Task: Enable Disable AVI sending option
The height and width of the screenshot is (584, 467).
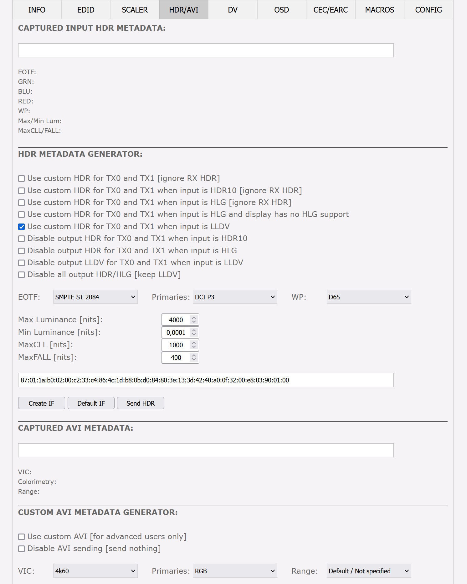Action: point(22,549)
